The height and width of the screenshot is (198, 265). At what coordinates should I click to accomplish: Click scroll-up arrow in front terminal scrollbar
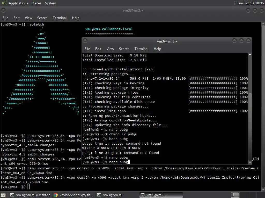[250, 54]
